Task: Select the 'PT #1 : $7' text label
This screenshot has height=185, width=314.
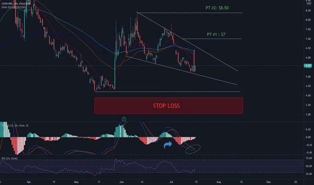Action: point(216,34)
